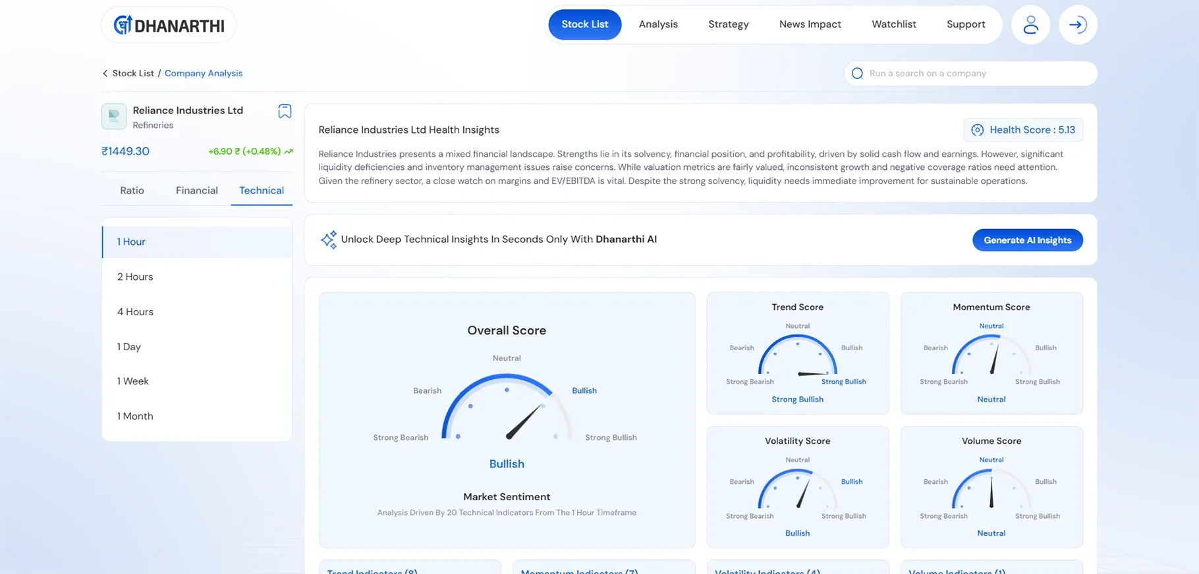Image resolution: width=1199 pixels, height=574 pixels.
Task: Click the Overall Score gauge dial
Action: point(507,407)
